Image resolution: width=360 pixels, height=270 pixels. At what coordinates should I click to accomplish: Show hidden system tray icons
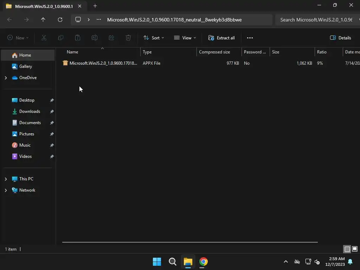click(x=286, y=262)
